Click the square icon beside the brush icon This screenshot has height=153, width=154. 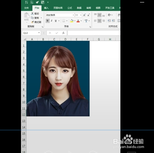pyautogui.click(x=43, y=2)
